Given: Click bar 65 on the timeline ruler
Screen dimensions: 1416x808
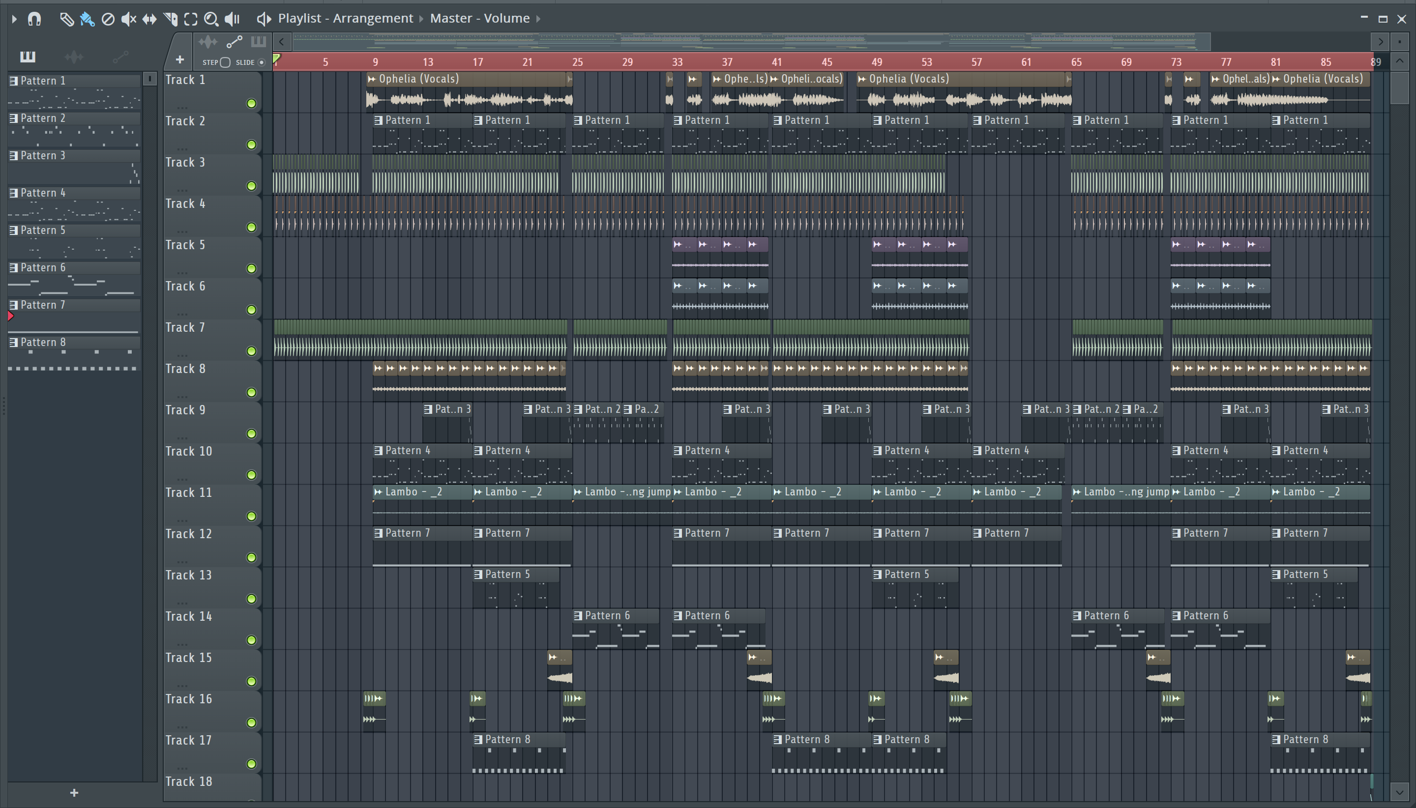Looking at the screenshot, I should [1076, 62].
